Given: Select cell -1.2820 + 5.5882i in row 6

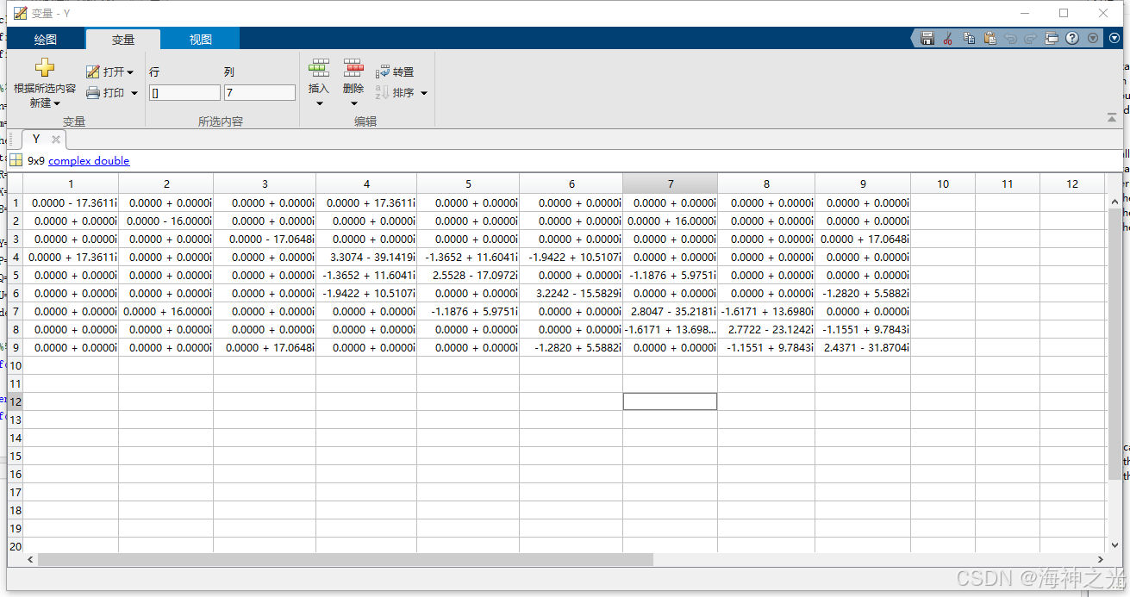Looking at the screenshot, I should click(x=863, y=293).
